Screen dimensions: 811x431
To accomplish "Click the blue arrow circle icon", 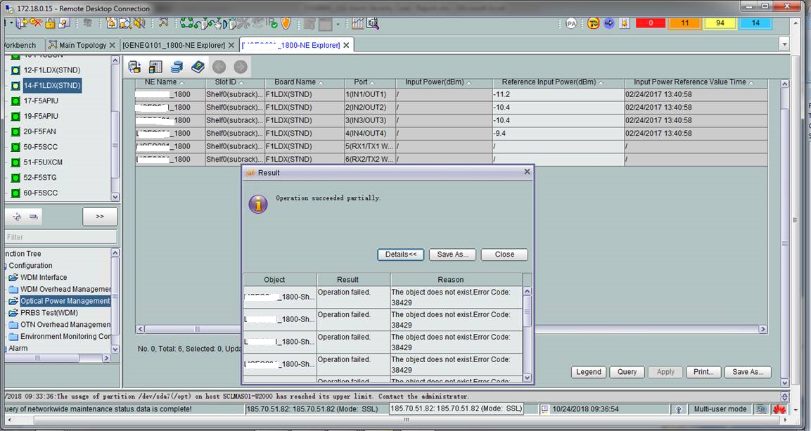I will point(608,23).
